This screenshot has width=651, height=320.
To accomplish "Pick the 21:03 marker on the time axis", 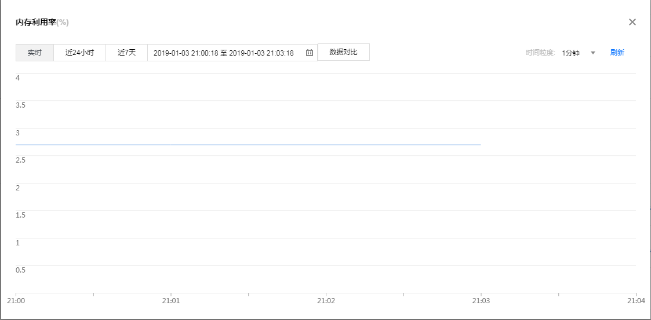I will (481, 301).
